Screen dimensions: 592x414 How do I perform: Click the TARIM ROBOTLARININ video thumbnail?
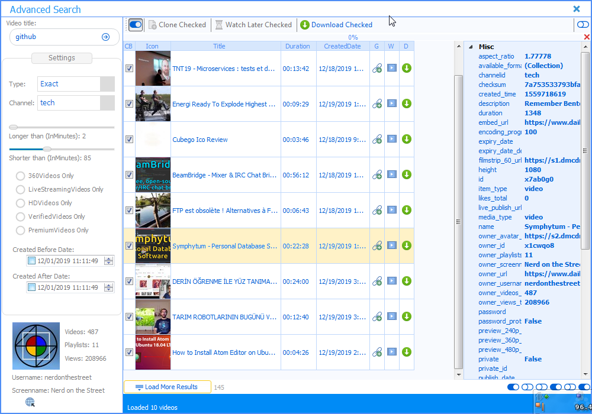(153, 316)
